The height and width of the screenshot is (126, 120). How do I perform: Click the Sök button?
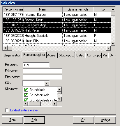[34, 120]
